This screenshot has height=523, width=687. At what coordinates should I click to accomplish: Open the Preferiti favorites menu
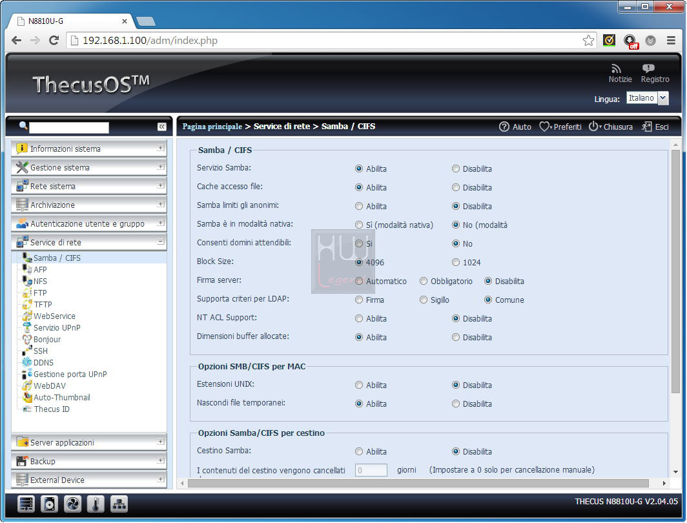[560, 127]
